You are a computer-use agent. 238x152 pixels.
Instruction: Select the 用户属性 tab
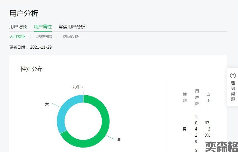43,27
